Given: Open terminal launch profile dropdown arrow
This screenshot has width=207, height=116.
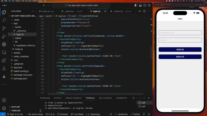Looking at the screenshot, I should [x=136, y=98].
